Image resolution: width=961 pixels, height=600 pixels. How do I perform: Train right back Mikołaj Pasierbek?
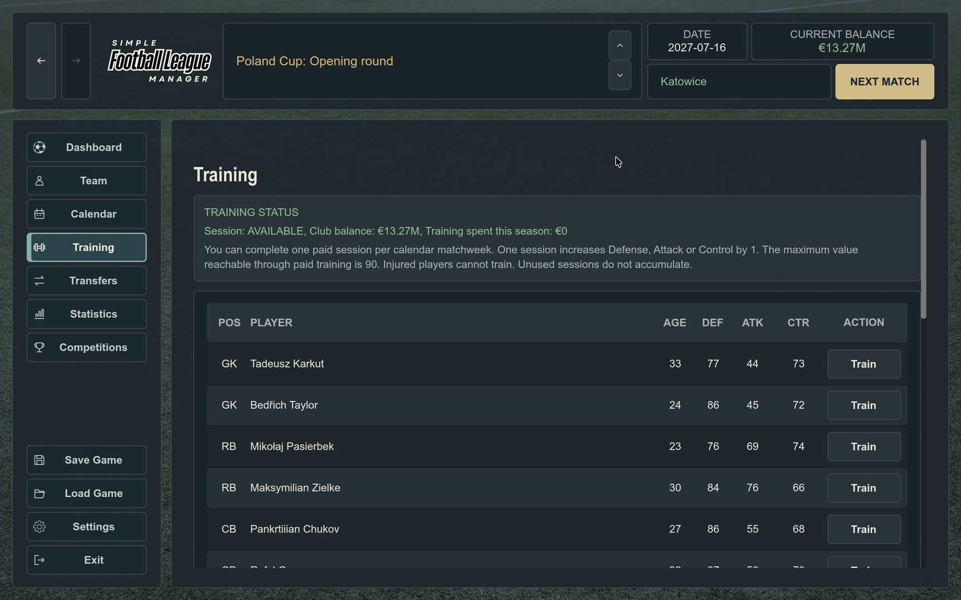pos(864,447)
